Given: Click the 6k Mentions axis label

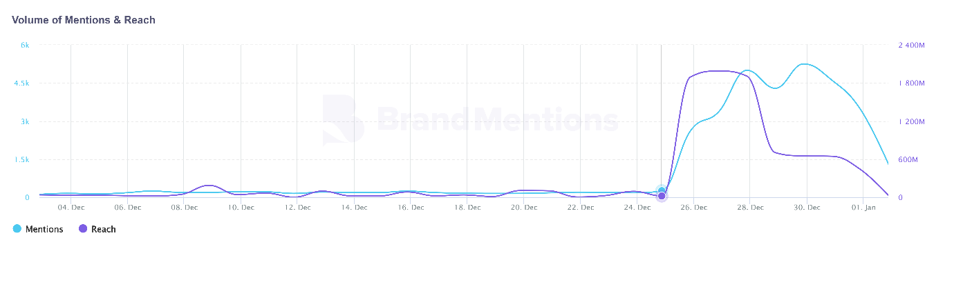Looking at the screenshot, I should (24, 46).
